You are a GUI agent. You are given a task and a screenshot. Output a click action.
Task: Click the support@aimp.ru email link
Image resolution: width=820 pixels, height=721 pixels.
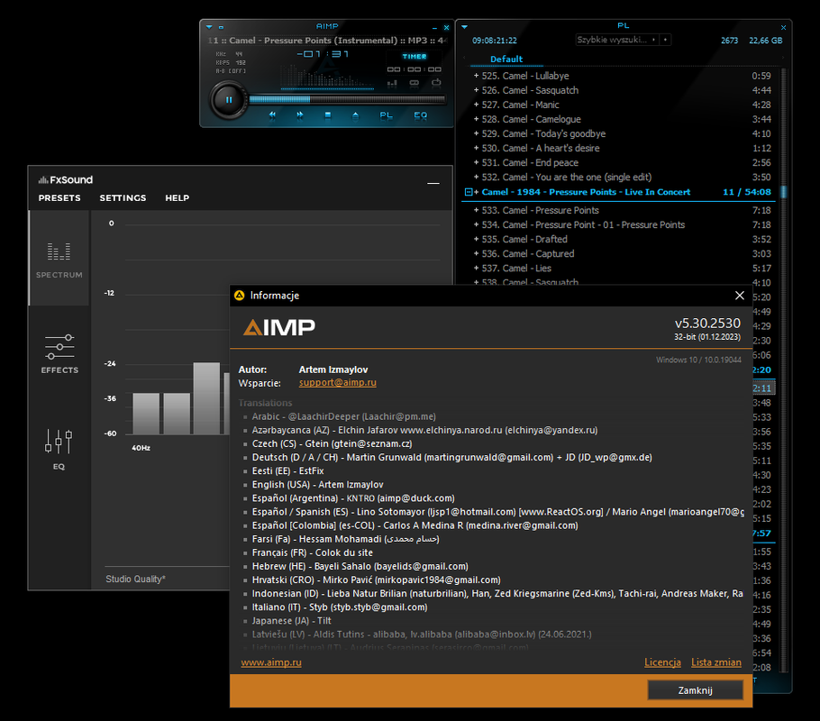pyautogui.click(x=337, y=382)
